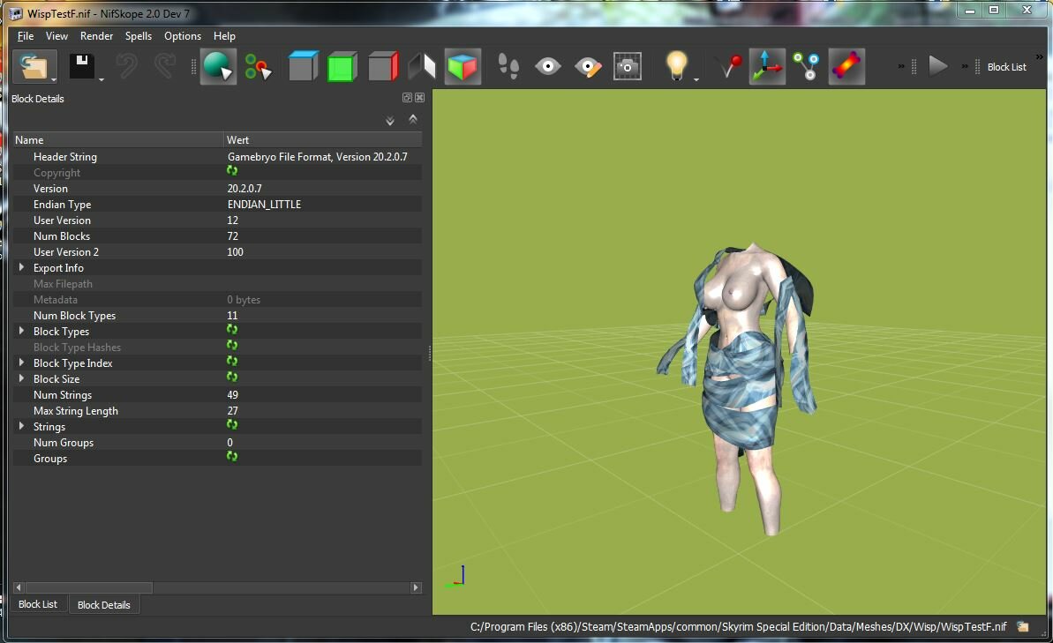Click the expand all double-chevron down
Screen dimensions: 1053x643
390,121
